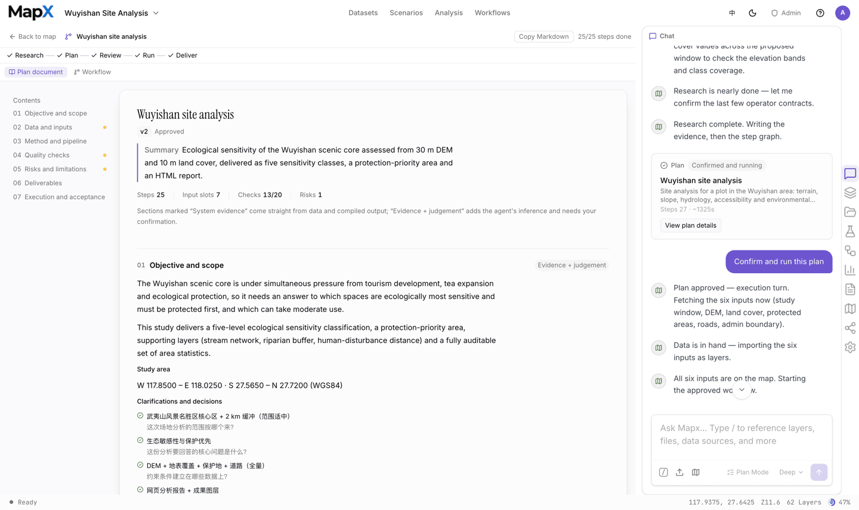This screenshot has height=510, width=859.
Task: Open the layers panel icon
Action: pyautogui.click(x=850, y=193)
